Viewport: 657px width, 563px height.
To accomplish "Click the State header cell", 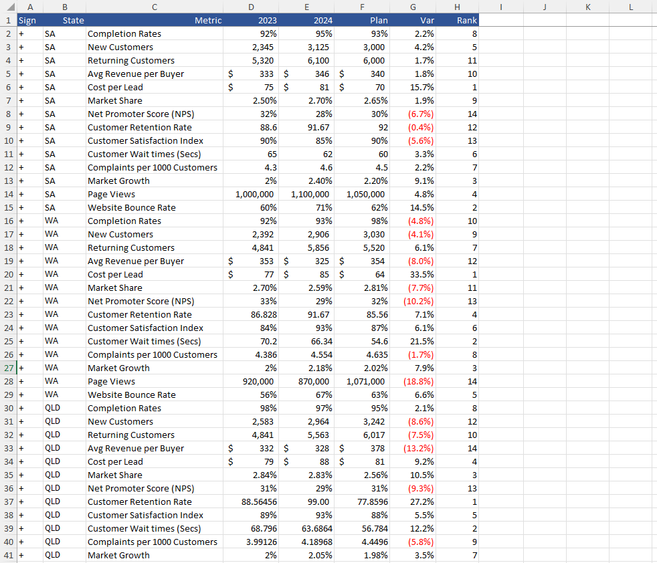I will tap(64, 20).
